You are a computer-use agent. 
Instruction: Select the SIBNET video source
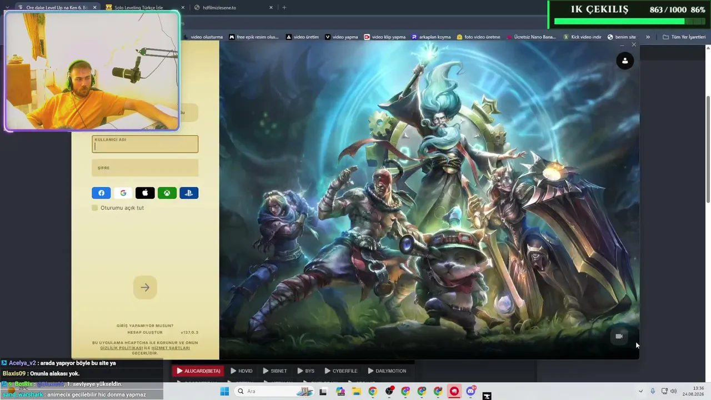[x=275, y=371]
